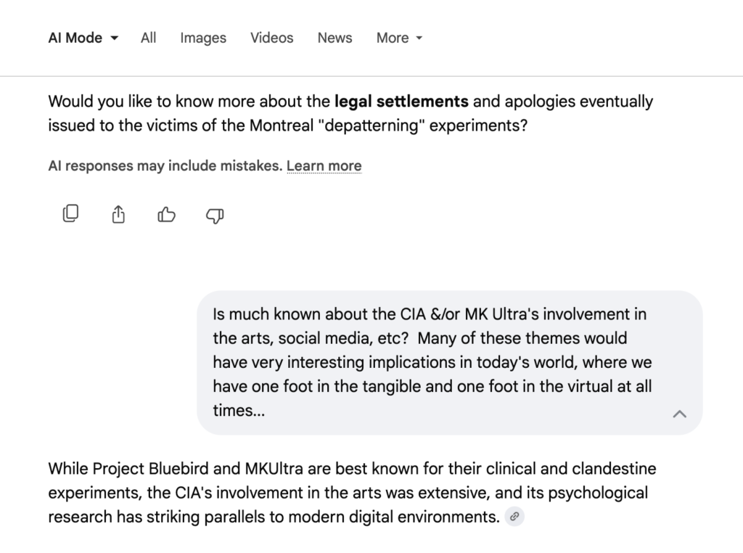The height and width of the screenshot is (553, 743).
Task: Click the bold 'legal settlements' text
Action: point(401,101)
